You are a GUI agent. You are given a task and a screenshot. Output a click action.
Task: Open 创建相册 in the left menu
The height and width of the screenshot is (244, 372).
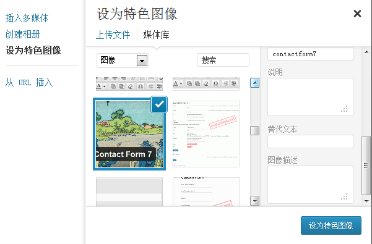click(22, 35)
